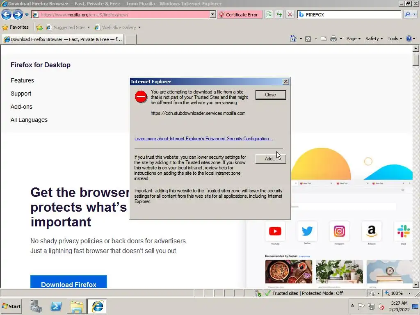This screenshot has height=315, width=420.
Task: Open Server Manager from taskbar
Action: click(36, 306)
